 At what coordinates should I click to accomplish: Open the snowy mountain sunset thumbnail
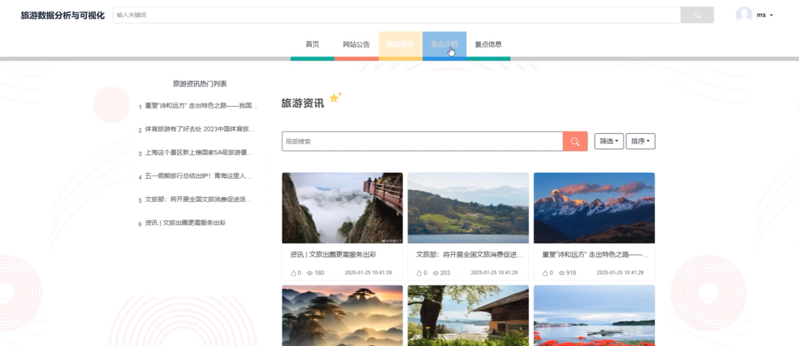click(594, 208)
